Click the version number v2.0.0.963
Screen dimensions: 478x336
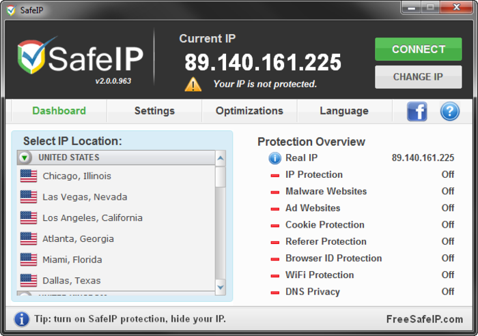113,81
